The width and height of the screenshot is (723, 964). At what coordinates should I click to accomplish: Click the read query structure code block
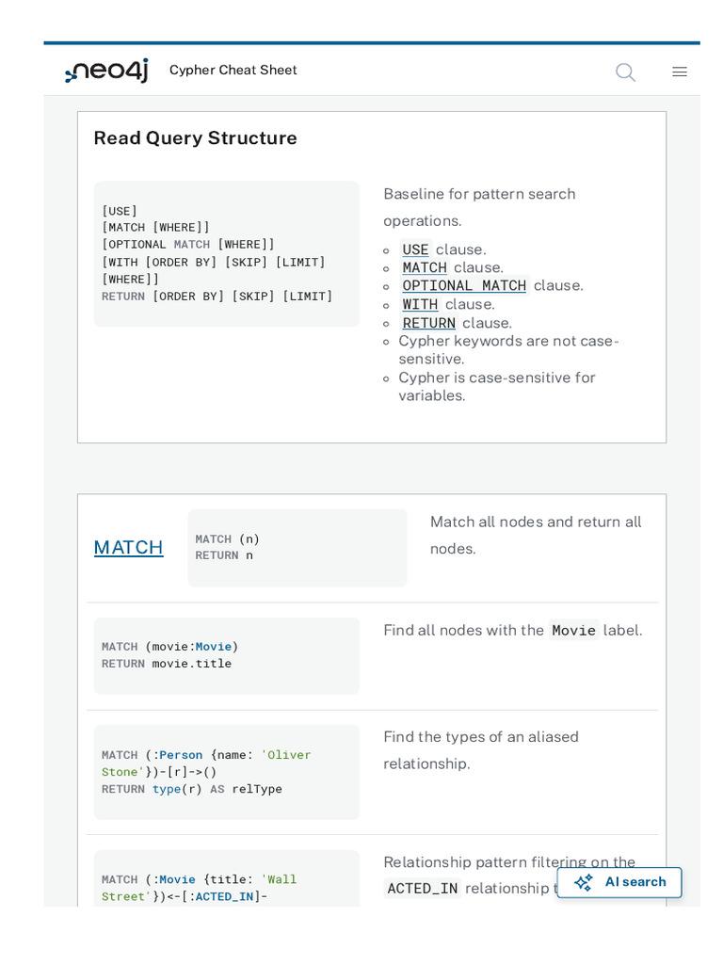click(226, 254)
